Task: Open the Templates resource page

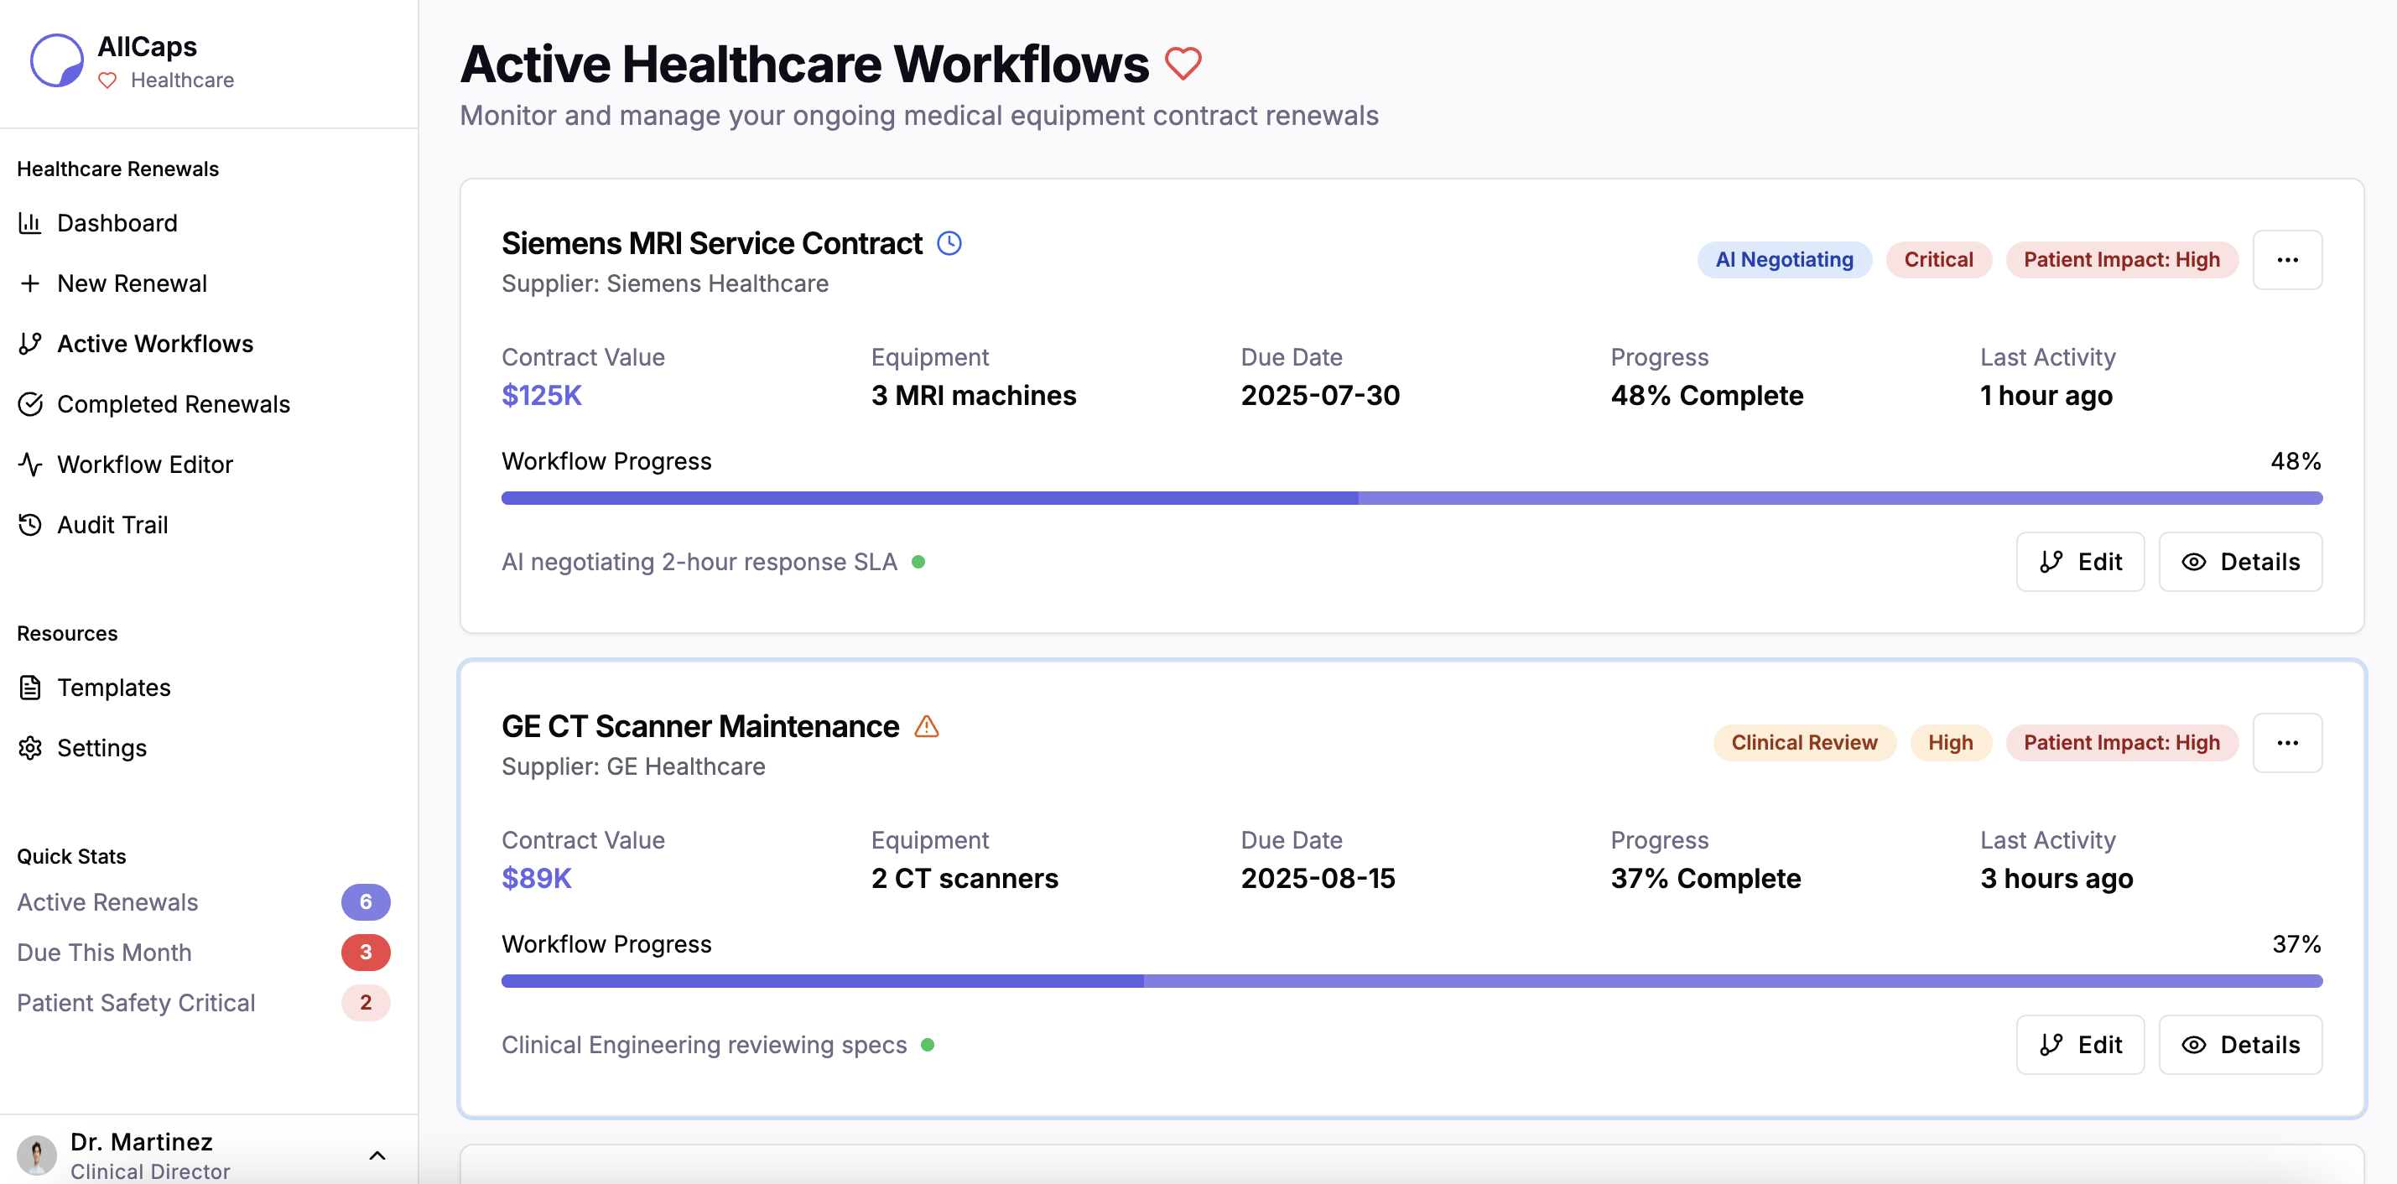Action: 113,688
